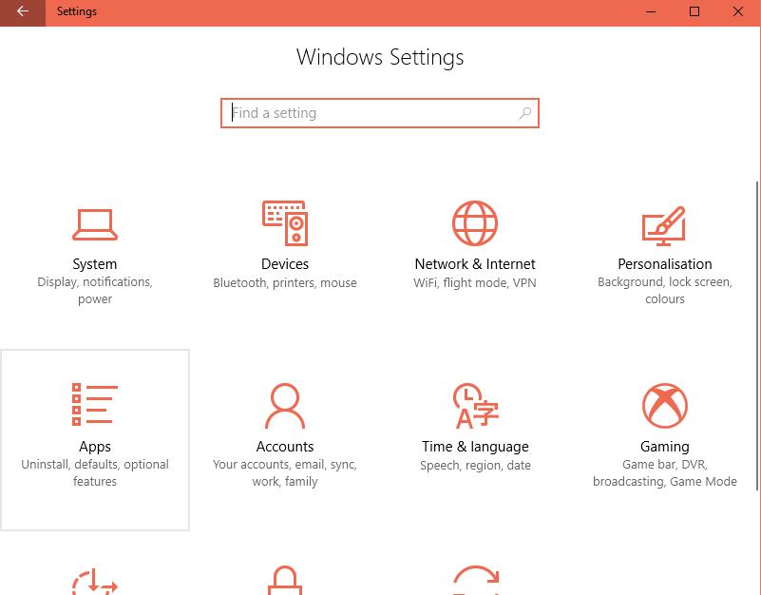
Task: Open the Personalisation paintbrush monitor icon
Action: point(664,225)
